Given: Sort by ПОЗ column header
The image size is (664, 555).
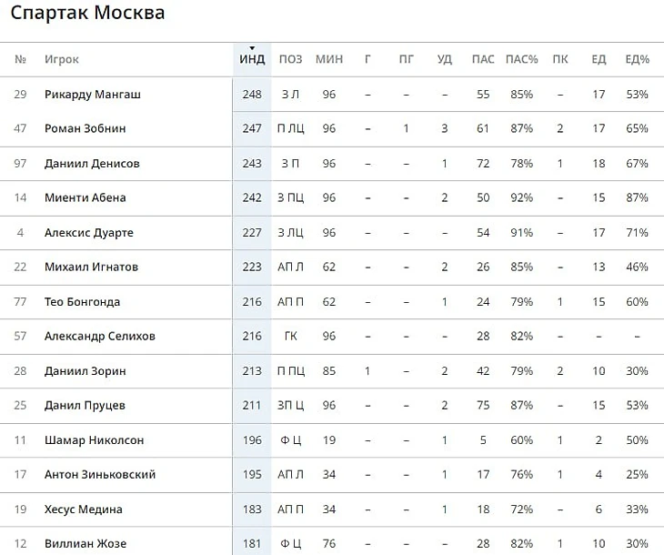Looking at the screenshot, I should tap(290, 59).
